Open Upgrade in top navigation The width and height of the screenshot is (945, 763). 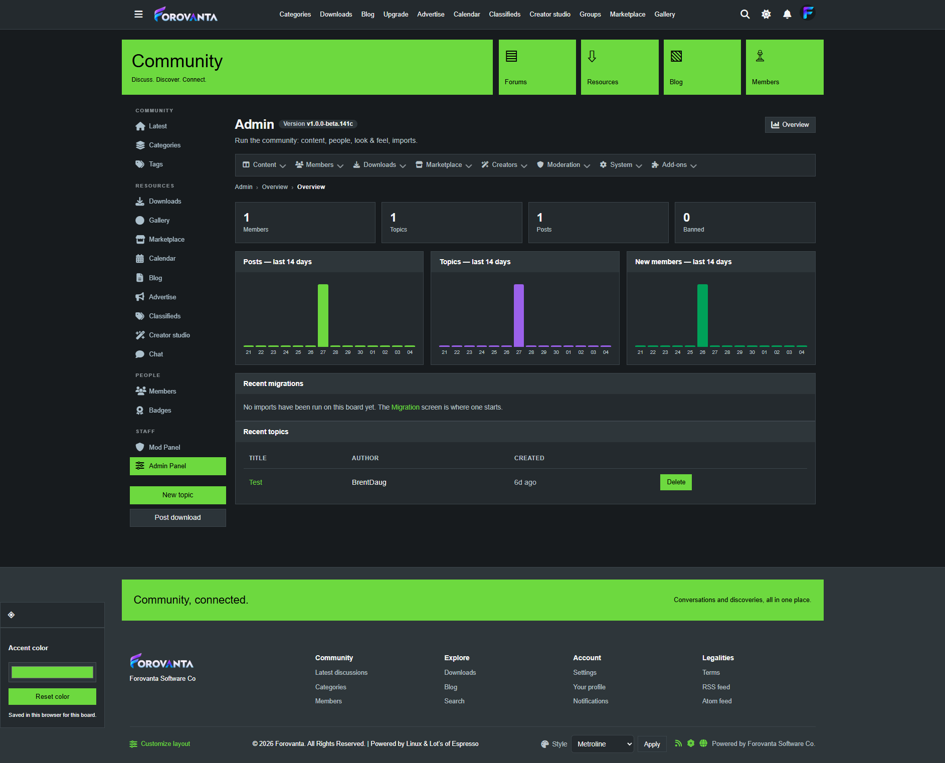click(396, 14)
